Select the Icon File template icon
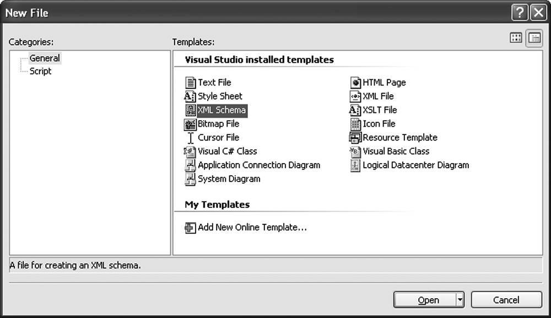 coord(355,124)
